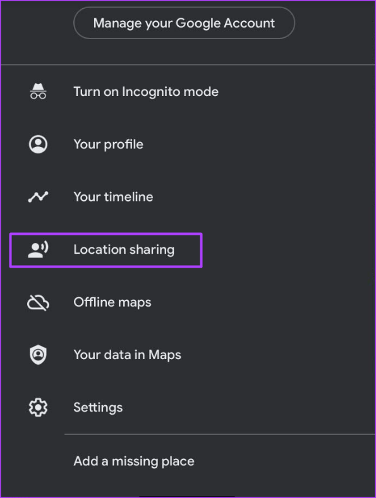The height and width of the screenshot is (498, 376).
Task: Select the Location sharing text label
Action: click(124, 250)
